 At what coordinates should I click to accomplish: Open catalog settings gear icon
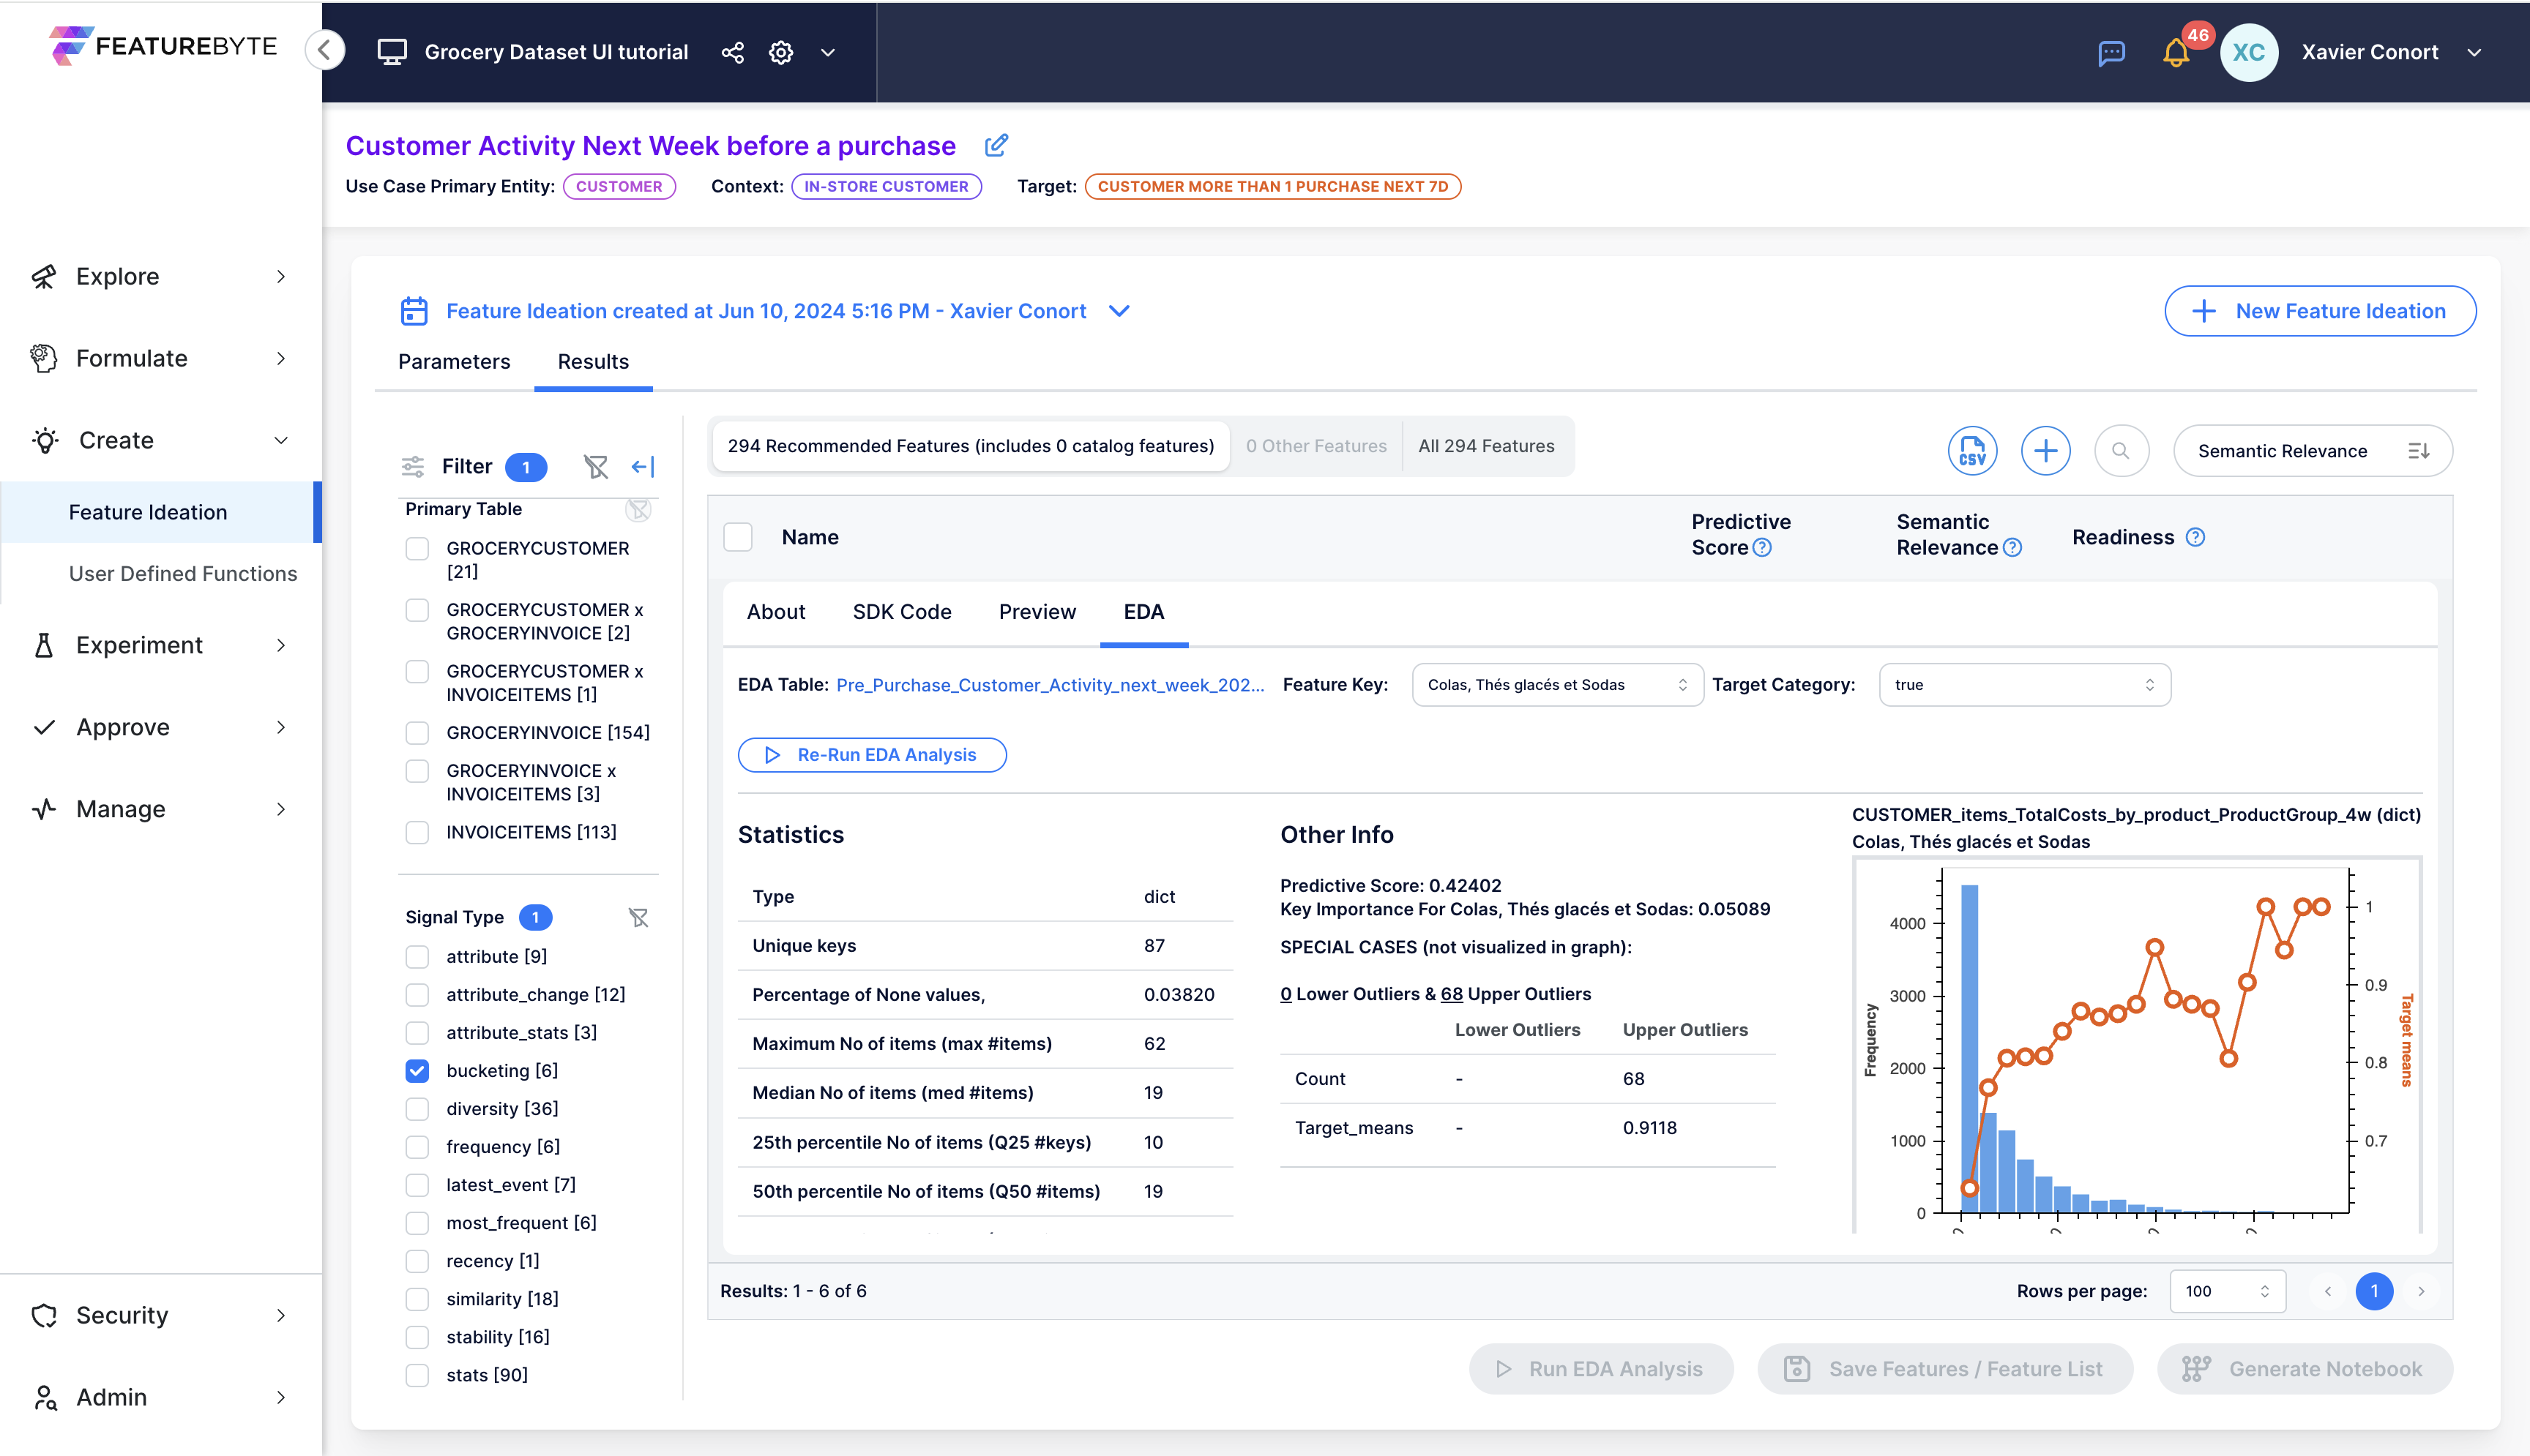[781, 52]
